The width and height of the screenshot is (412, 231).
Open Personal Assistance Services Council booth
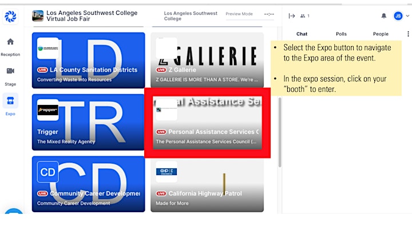[x=207, y=122]
